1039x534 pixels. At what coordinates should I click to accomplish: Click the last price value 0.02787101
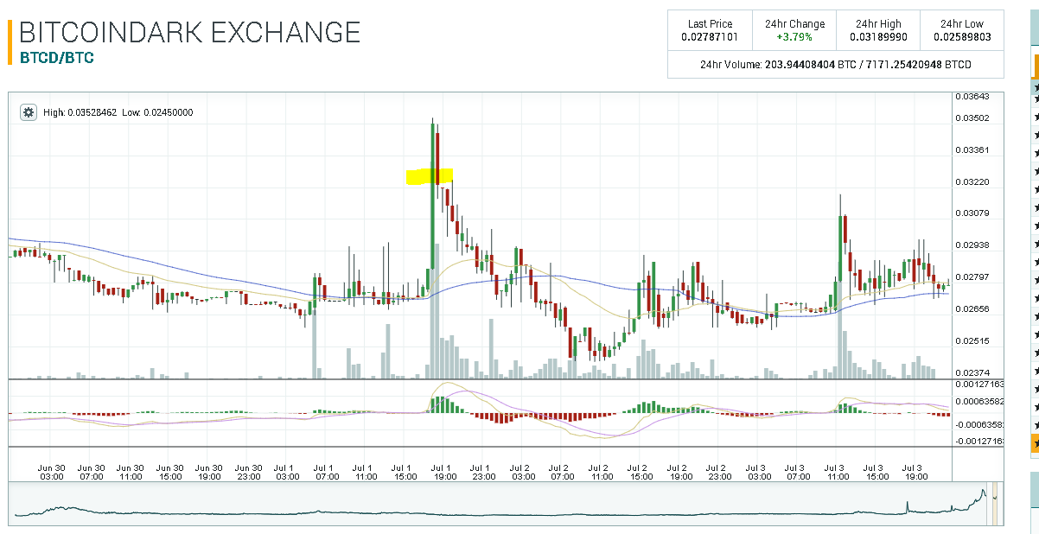710,37
